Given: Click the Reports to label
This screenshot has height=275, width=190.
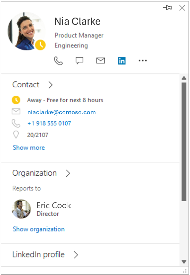Looking at the screenshot, I should (x=27, y=188).
